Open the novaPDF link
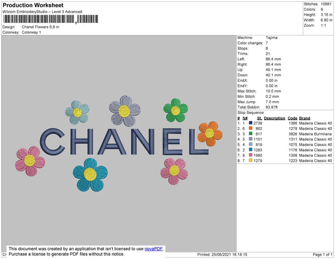Screen dimensions: 335x259 coord(154,249)
